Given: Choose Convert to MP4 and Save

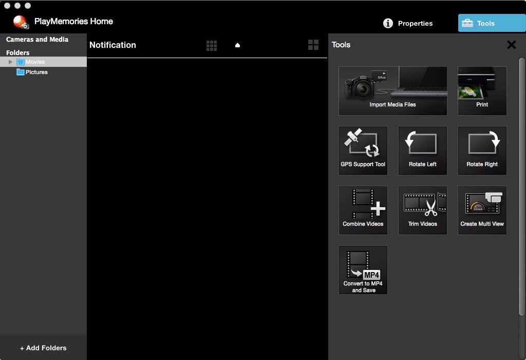Looking at the screenshot, I should [363, 269].
